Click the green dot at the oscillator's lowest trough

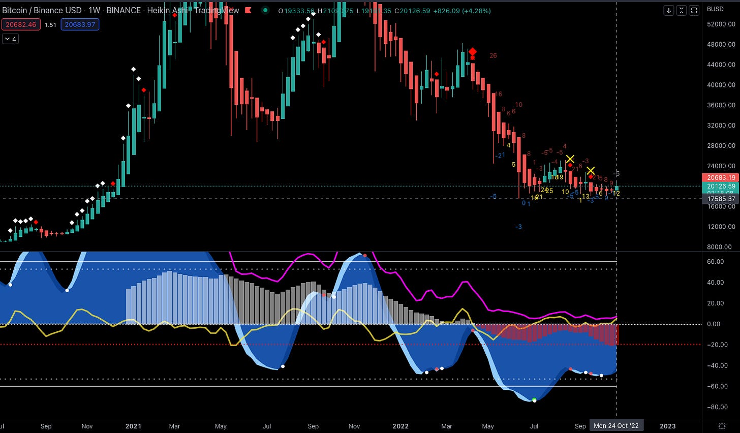[534, 400]
